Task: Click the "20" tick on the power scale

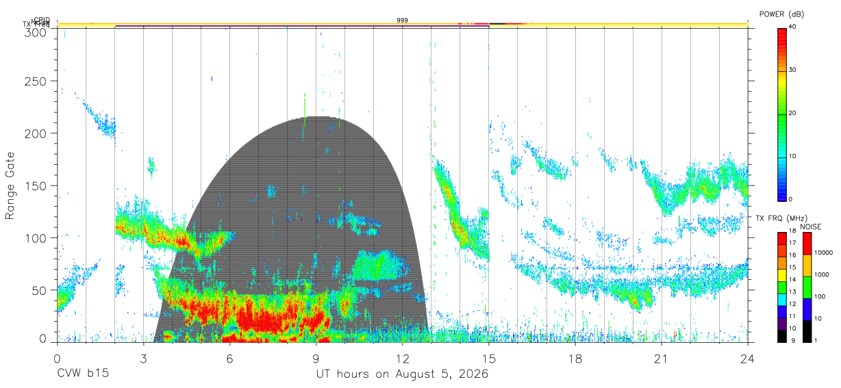Action: pyautogui.click(x=792, y=113)
